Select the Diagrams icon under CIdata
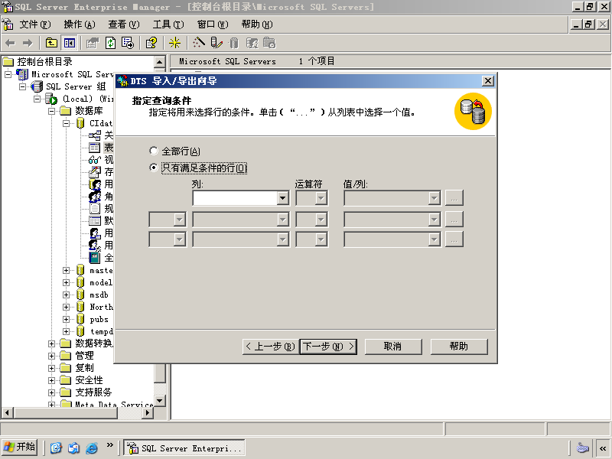The height and width of the screenshot is (459, 612). pyautogui.click(x=94, y=135)
